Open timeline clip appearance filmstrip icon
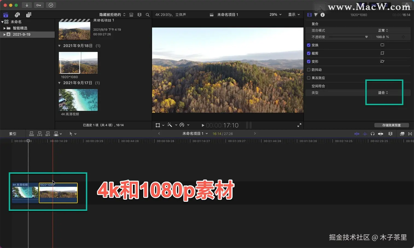This screenshot has height=248, width=414. tap(390, 134)
